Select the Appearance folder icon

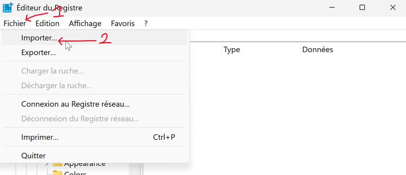[x=57, y=164]
